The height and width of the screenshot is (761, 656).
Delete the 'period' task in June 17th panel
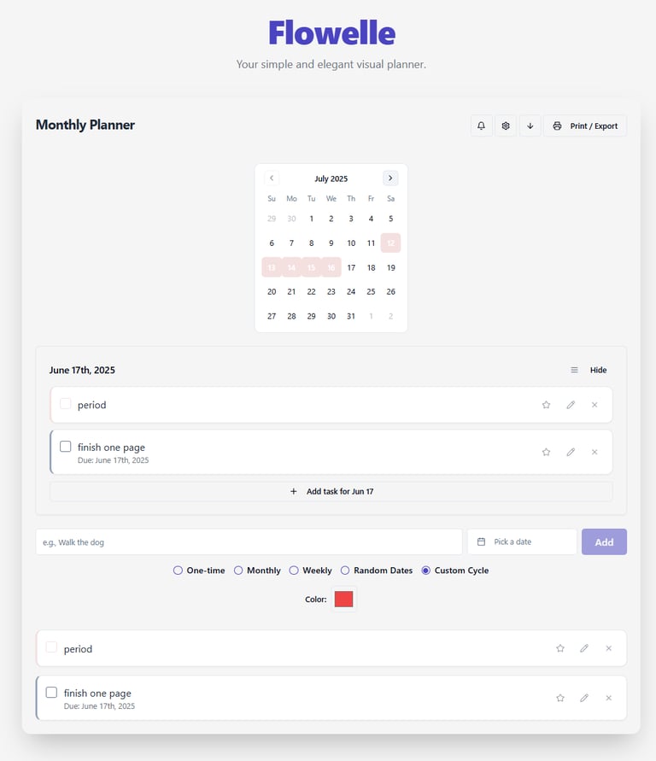coord(594,405)
